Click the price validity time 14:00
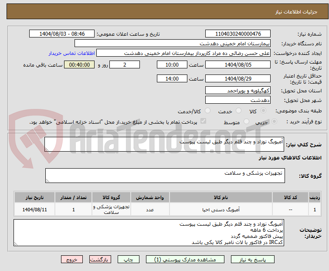The height and width of the screenshot is (271, 329). [x=172, y=78]
